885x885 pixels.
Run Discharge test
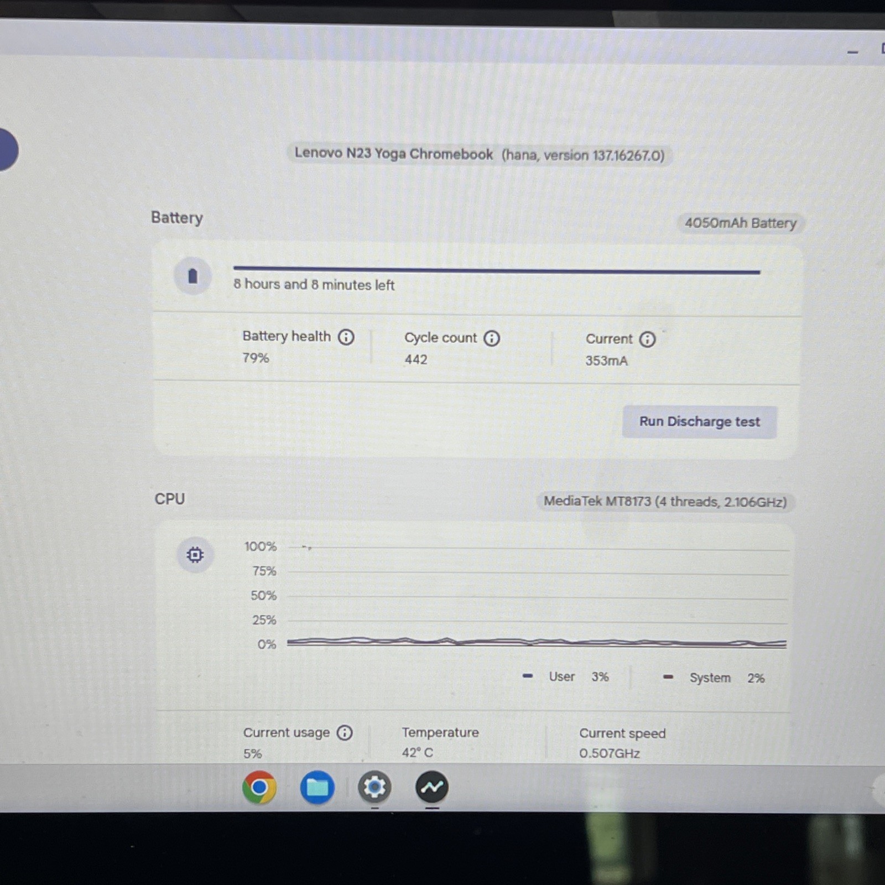[x=700, y=422]
